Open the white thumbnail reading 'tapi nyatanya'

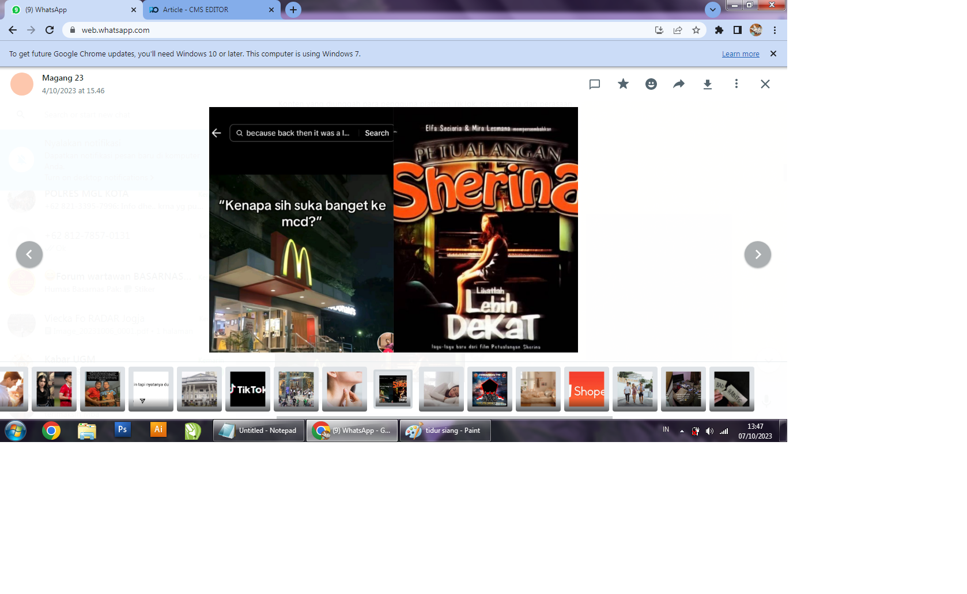pos(151,389)
